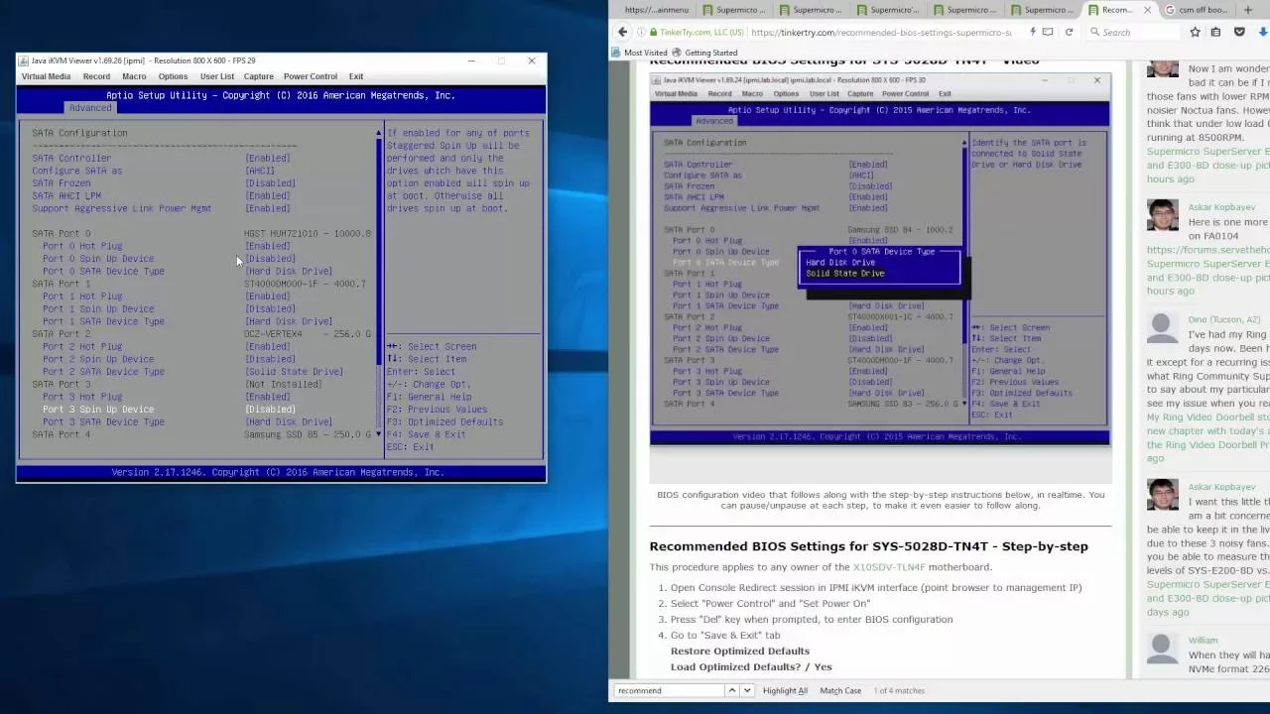Open reader view icon in address bar
Image resolution: width=1270 pixels, height=714 pixels.
[1049, 32]
